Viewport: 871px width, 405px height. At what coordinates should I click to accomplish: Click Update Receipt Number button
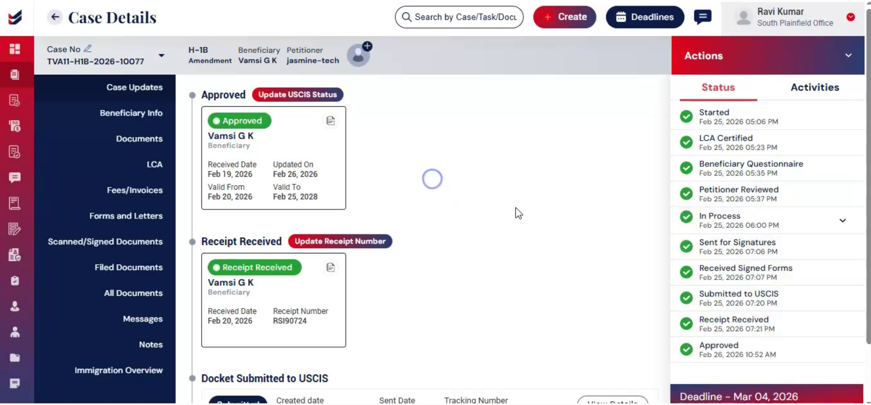[x=340, y=241]
